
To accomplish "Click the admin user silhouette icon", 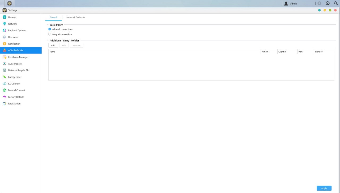I will coord(286,3).
